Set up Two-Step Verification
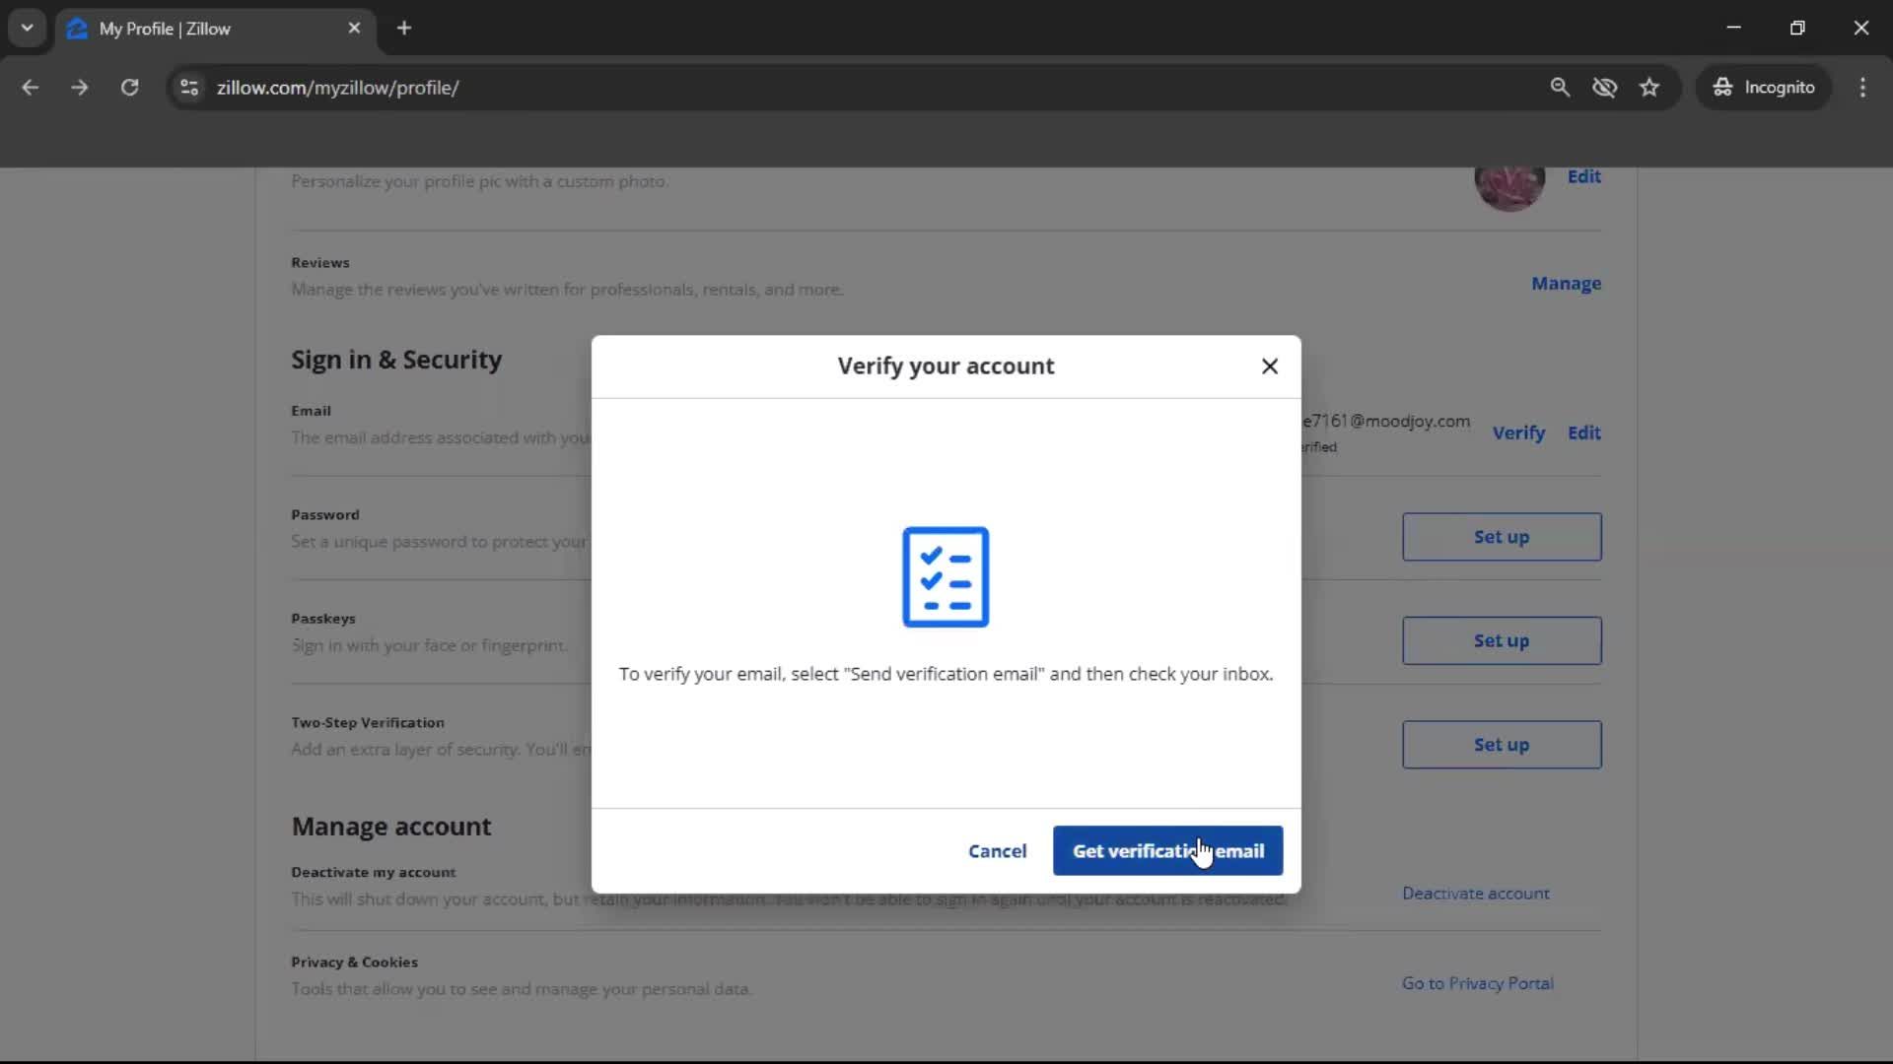 pyautogui.click(x=1502, y=745)
